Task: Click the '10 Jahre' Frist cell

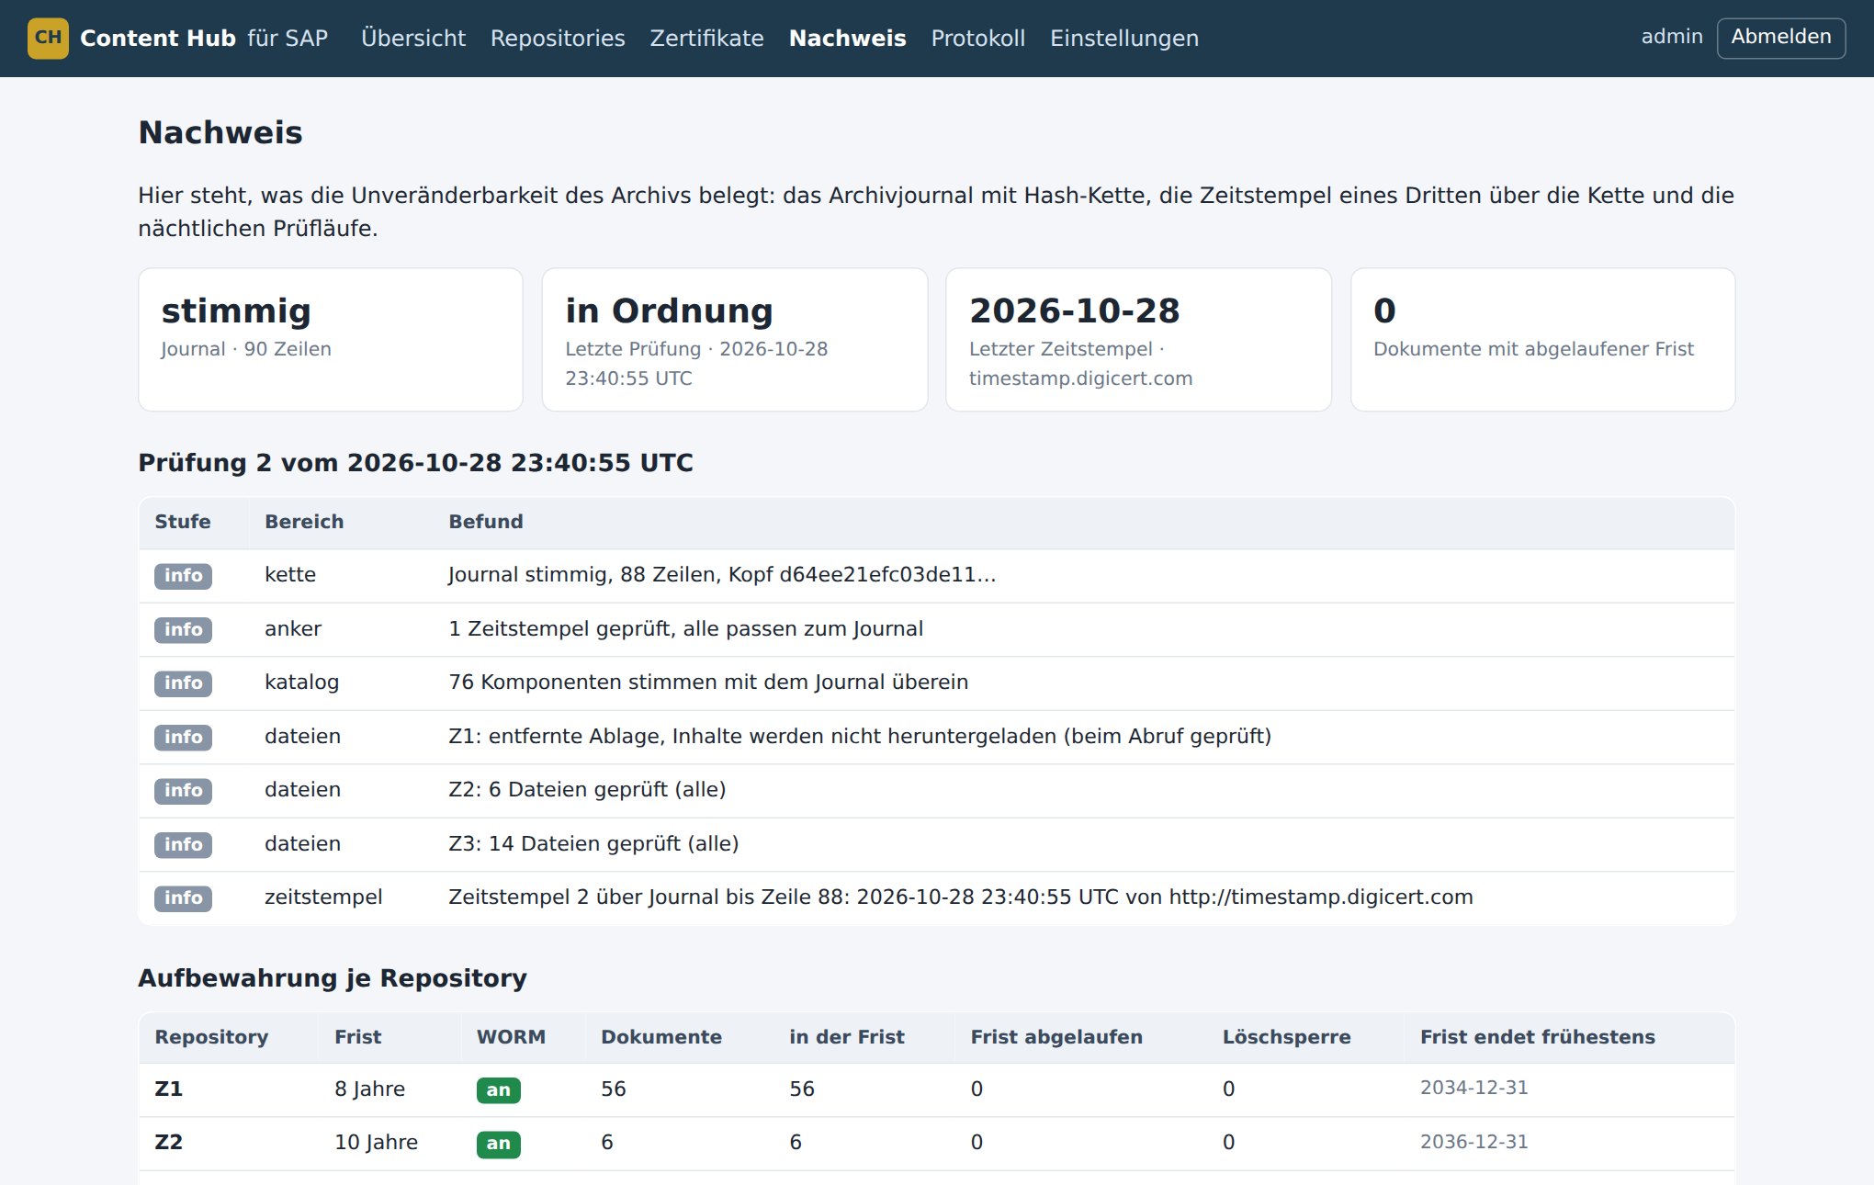Action: point(376,1143)
